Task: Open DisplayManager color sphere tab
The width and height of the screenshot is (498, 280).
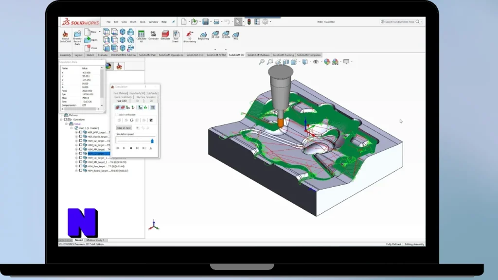Action: 108,66
